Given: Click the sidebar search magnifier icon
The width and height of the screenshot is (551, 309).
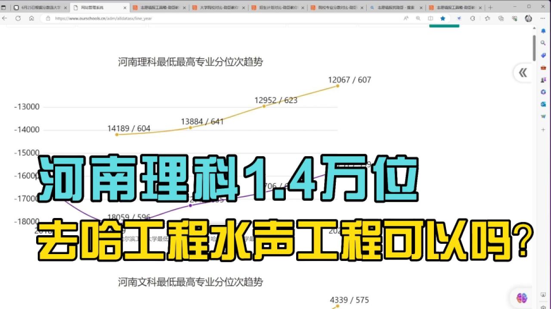Looking at the screenshot, I should 543,43.
